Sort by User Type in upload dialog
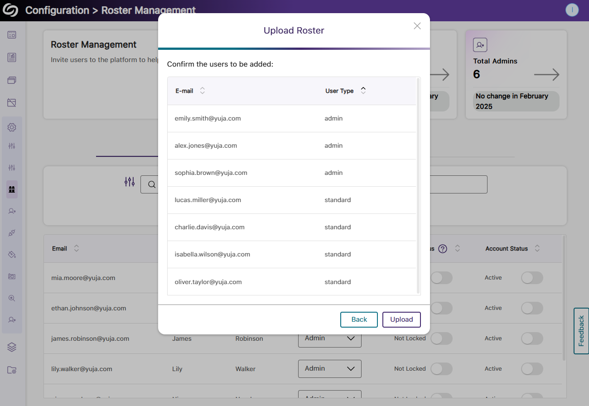589x406 pixels. tap(363, 91)
